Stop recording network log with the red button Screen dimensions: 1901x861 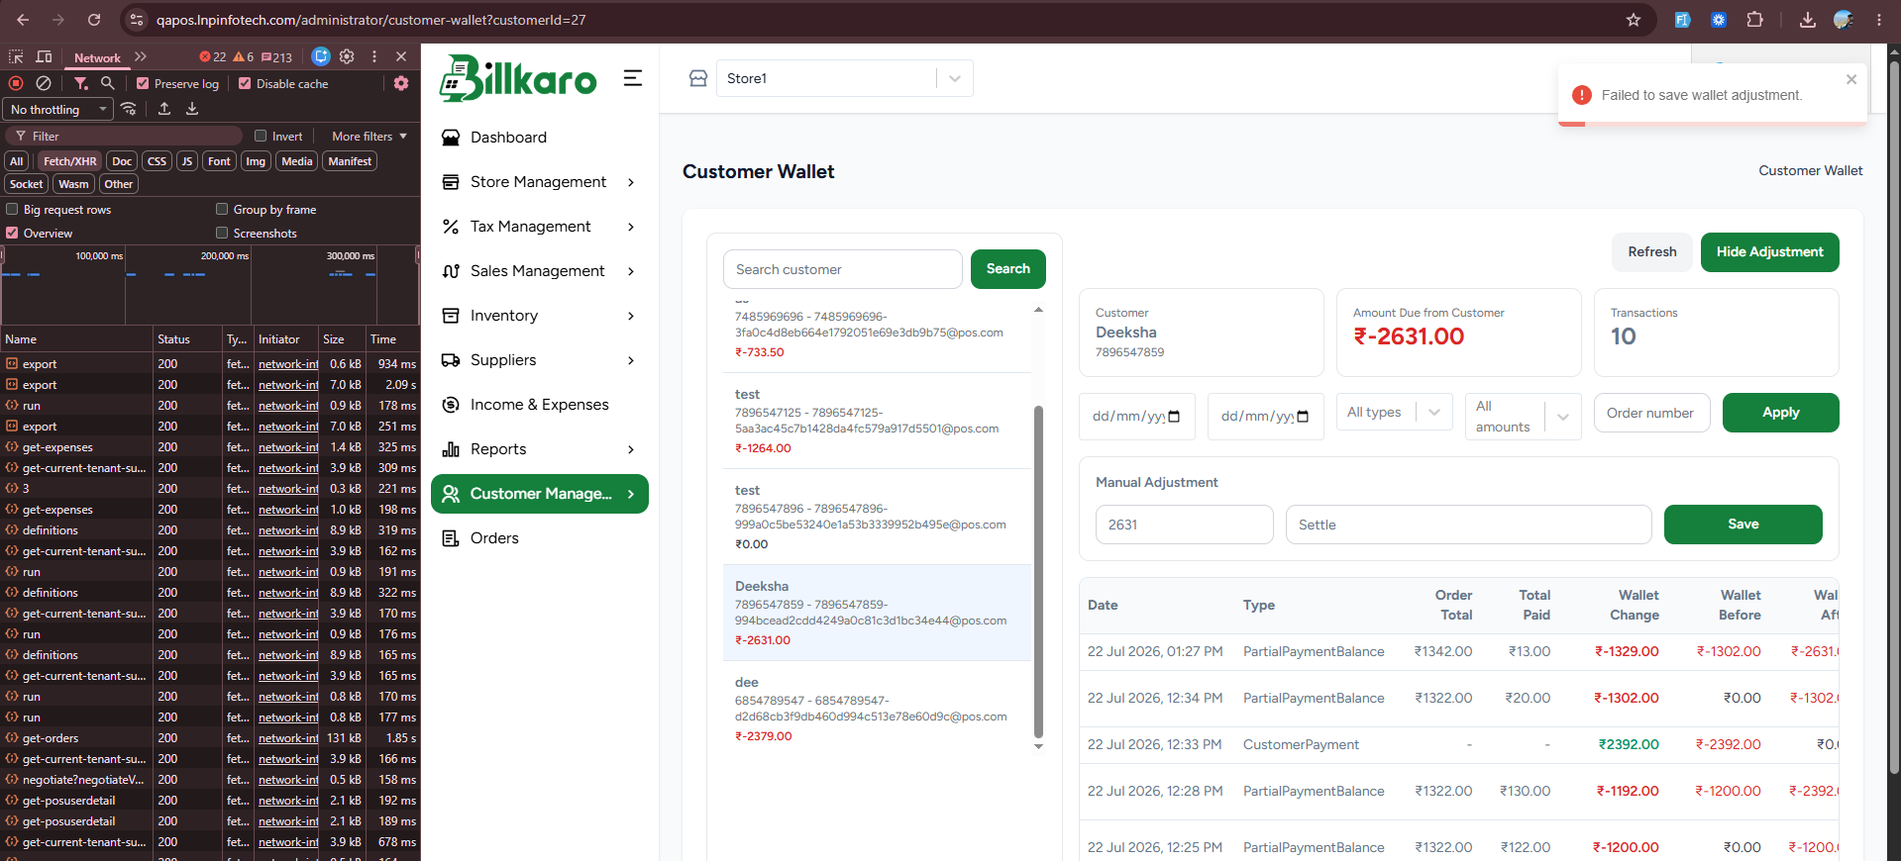pyautogui.click(x=16, y=83)
